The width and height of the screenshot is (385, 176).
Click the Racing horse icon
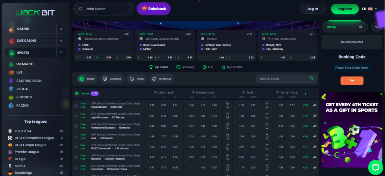point(11,105)
